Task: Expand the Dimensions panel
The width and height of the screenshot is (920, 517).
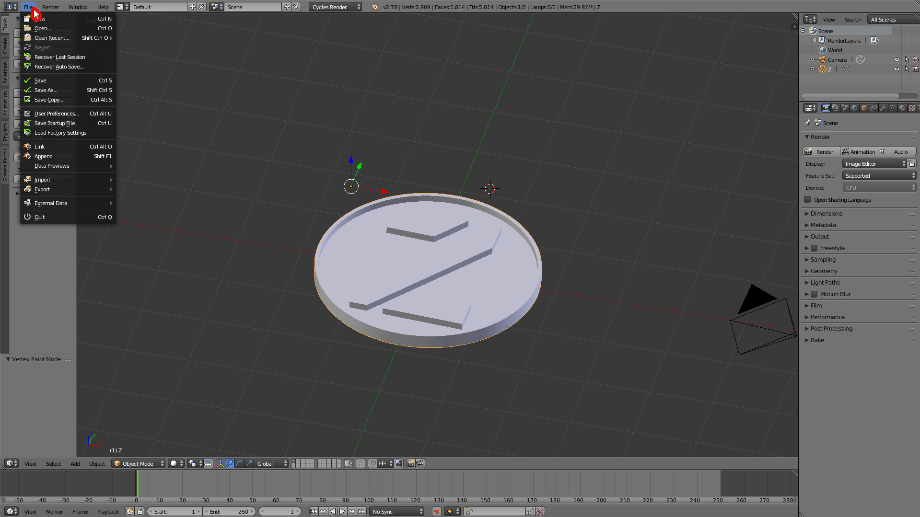Action: click(826, 214)
